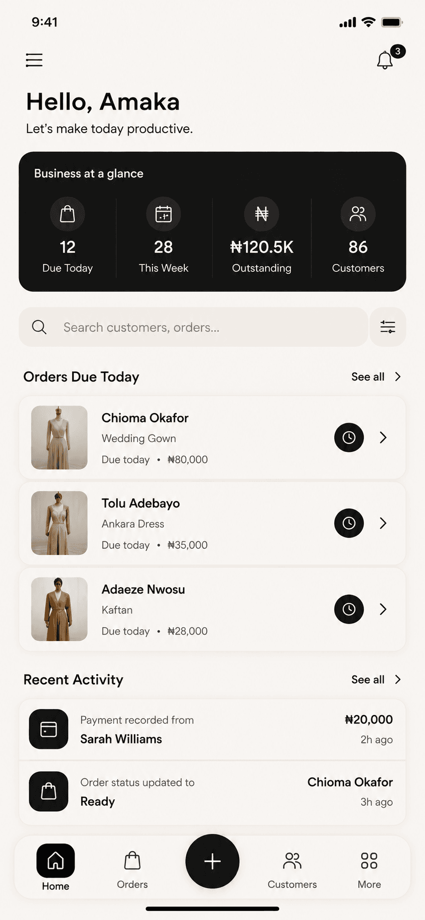Viewport: 425px width, 920px height.
Task: Focus the Search customers, orders field
Action: 193,327
